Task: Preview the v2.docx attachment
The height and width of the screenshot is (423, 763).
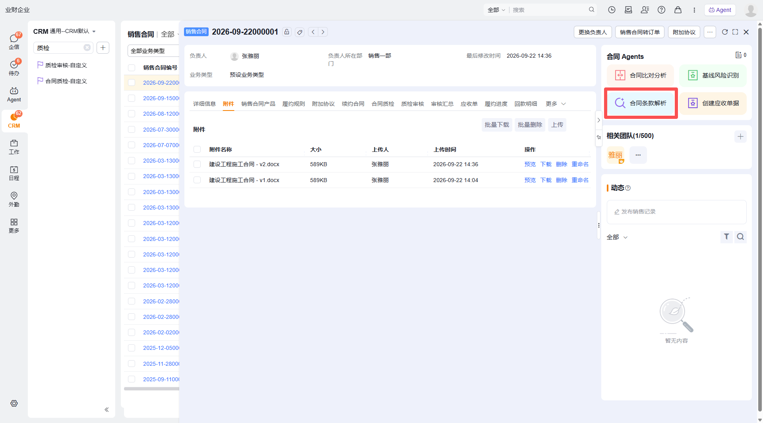Action: 530,164
